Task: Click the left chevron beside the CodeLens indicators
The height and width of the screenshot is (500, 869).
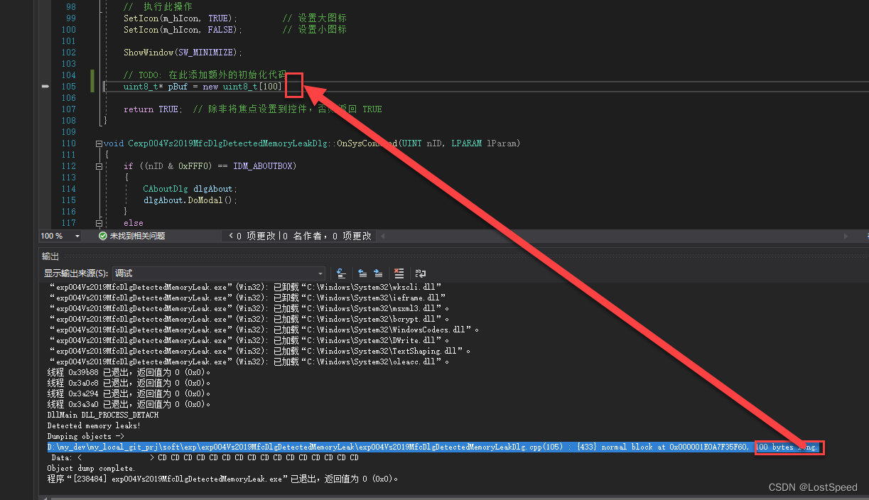Action: [230, 236]
